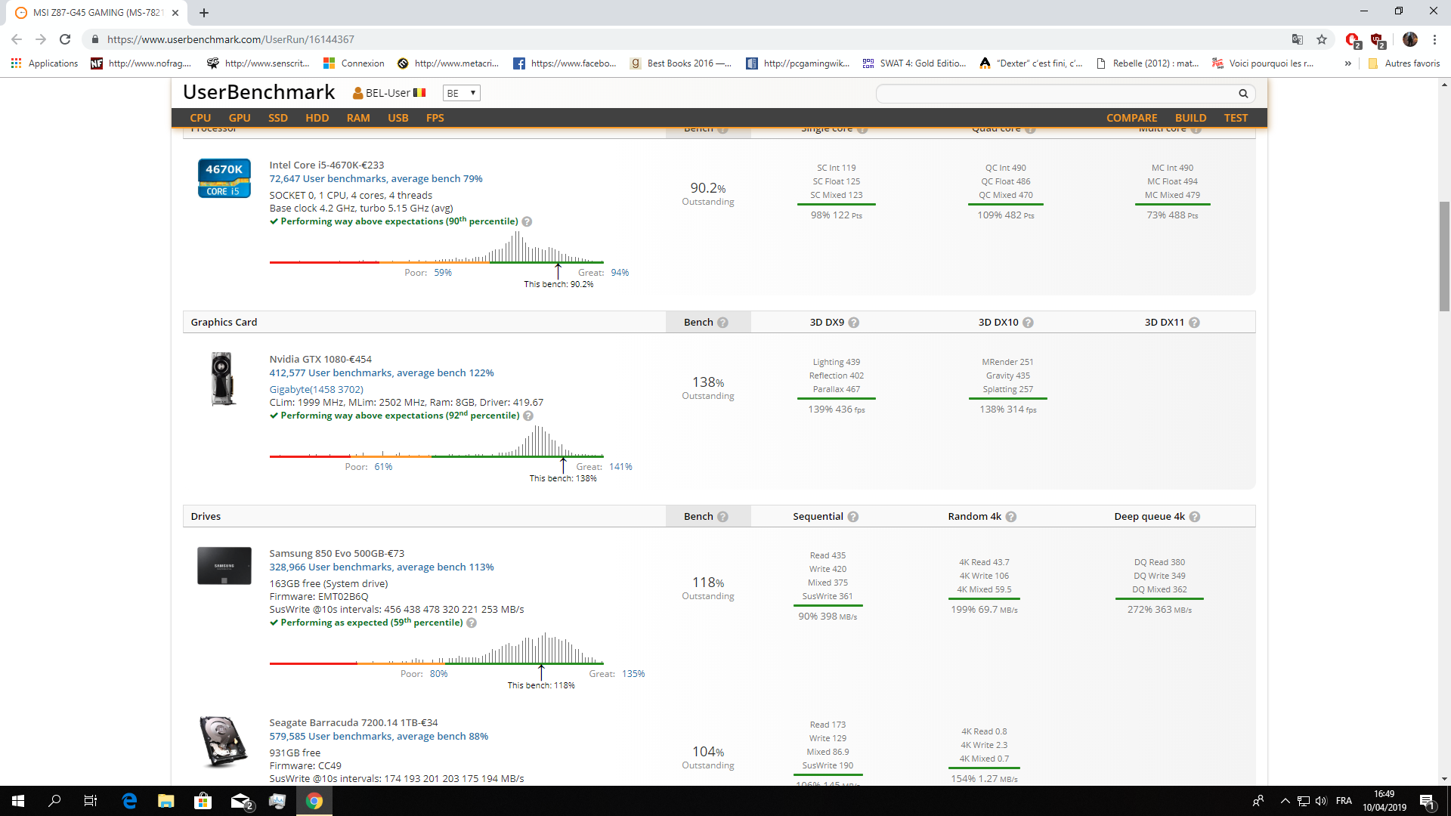Click the translate page icon in address bar
Screen dimensions: 1451x816
1298,39
